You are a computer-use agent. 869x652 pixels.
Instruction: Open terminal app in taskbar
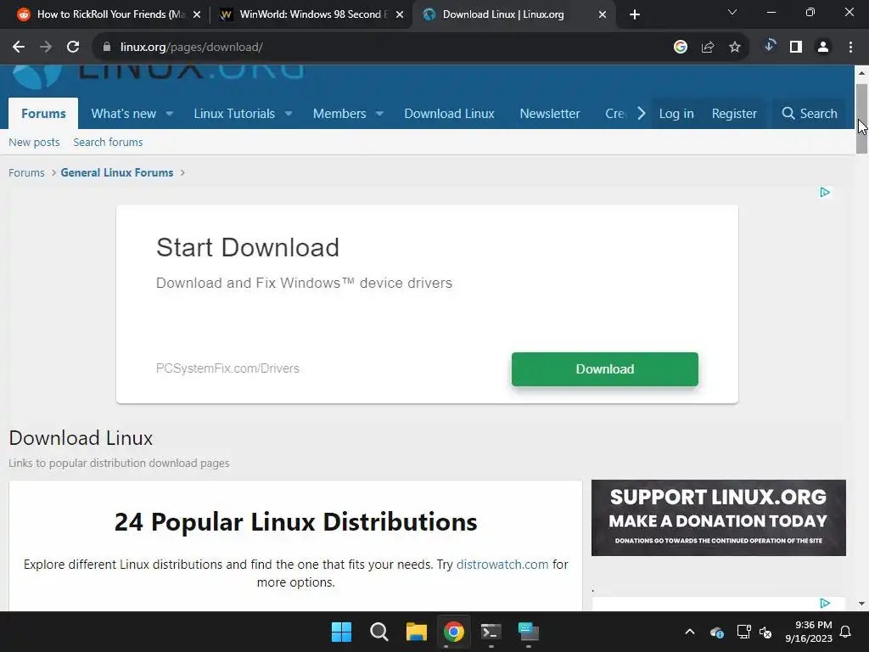tap(491, 632)
